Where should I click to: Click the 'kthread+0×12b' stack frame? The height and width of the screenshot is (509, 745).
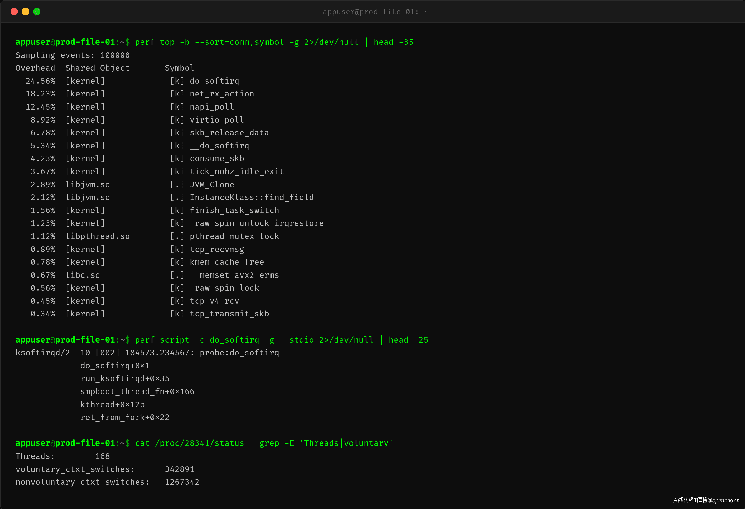113,404
